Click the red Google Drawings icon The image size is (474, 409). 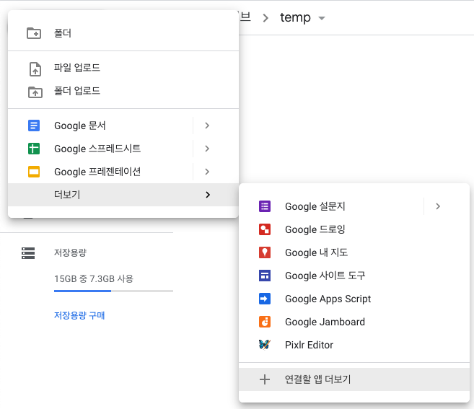[x=265, y=229]
